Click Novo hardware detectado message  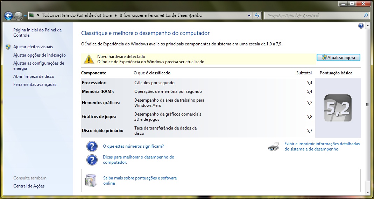pos(121,57)
